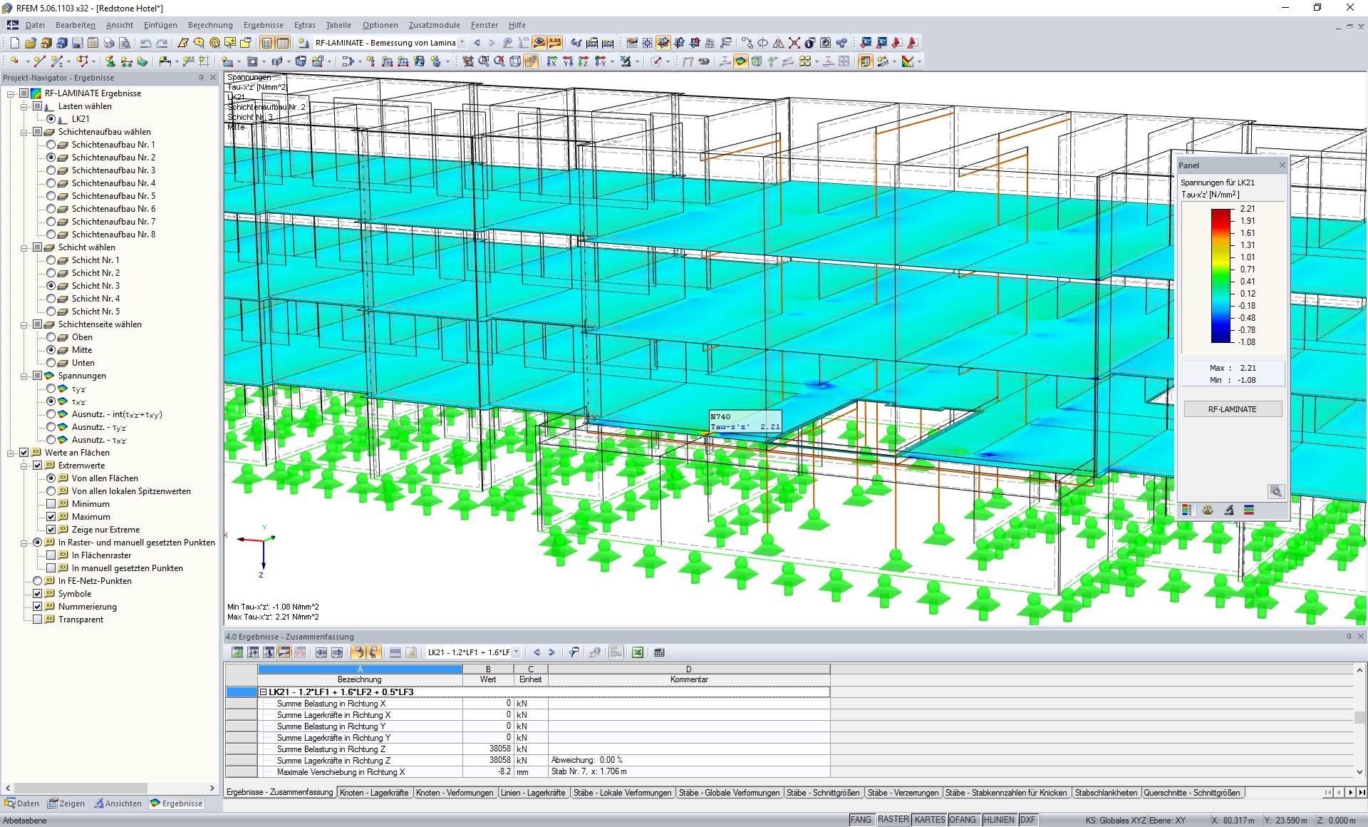Click the Undo arrow icon
Viewport: 1368px width, 827px height.
(x=146, y=43)
